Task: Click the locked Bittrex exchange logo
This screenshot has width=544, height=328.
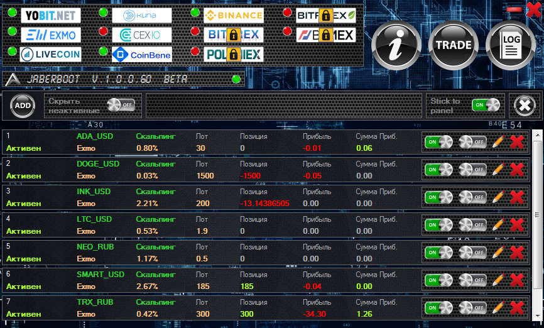Action: coord(234,35)
